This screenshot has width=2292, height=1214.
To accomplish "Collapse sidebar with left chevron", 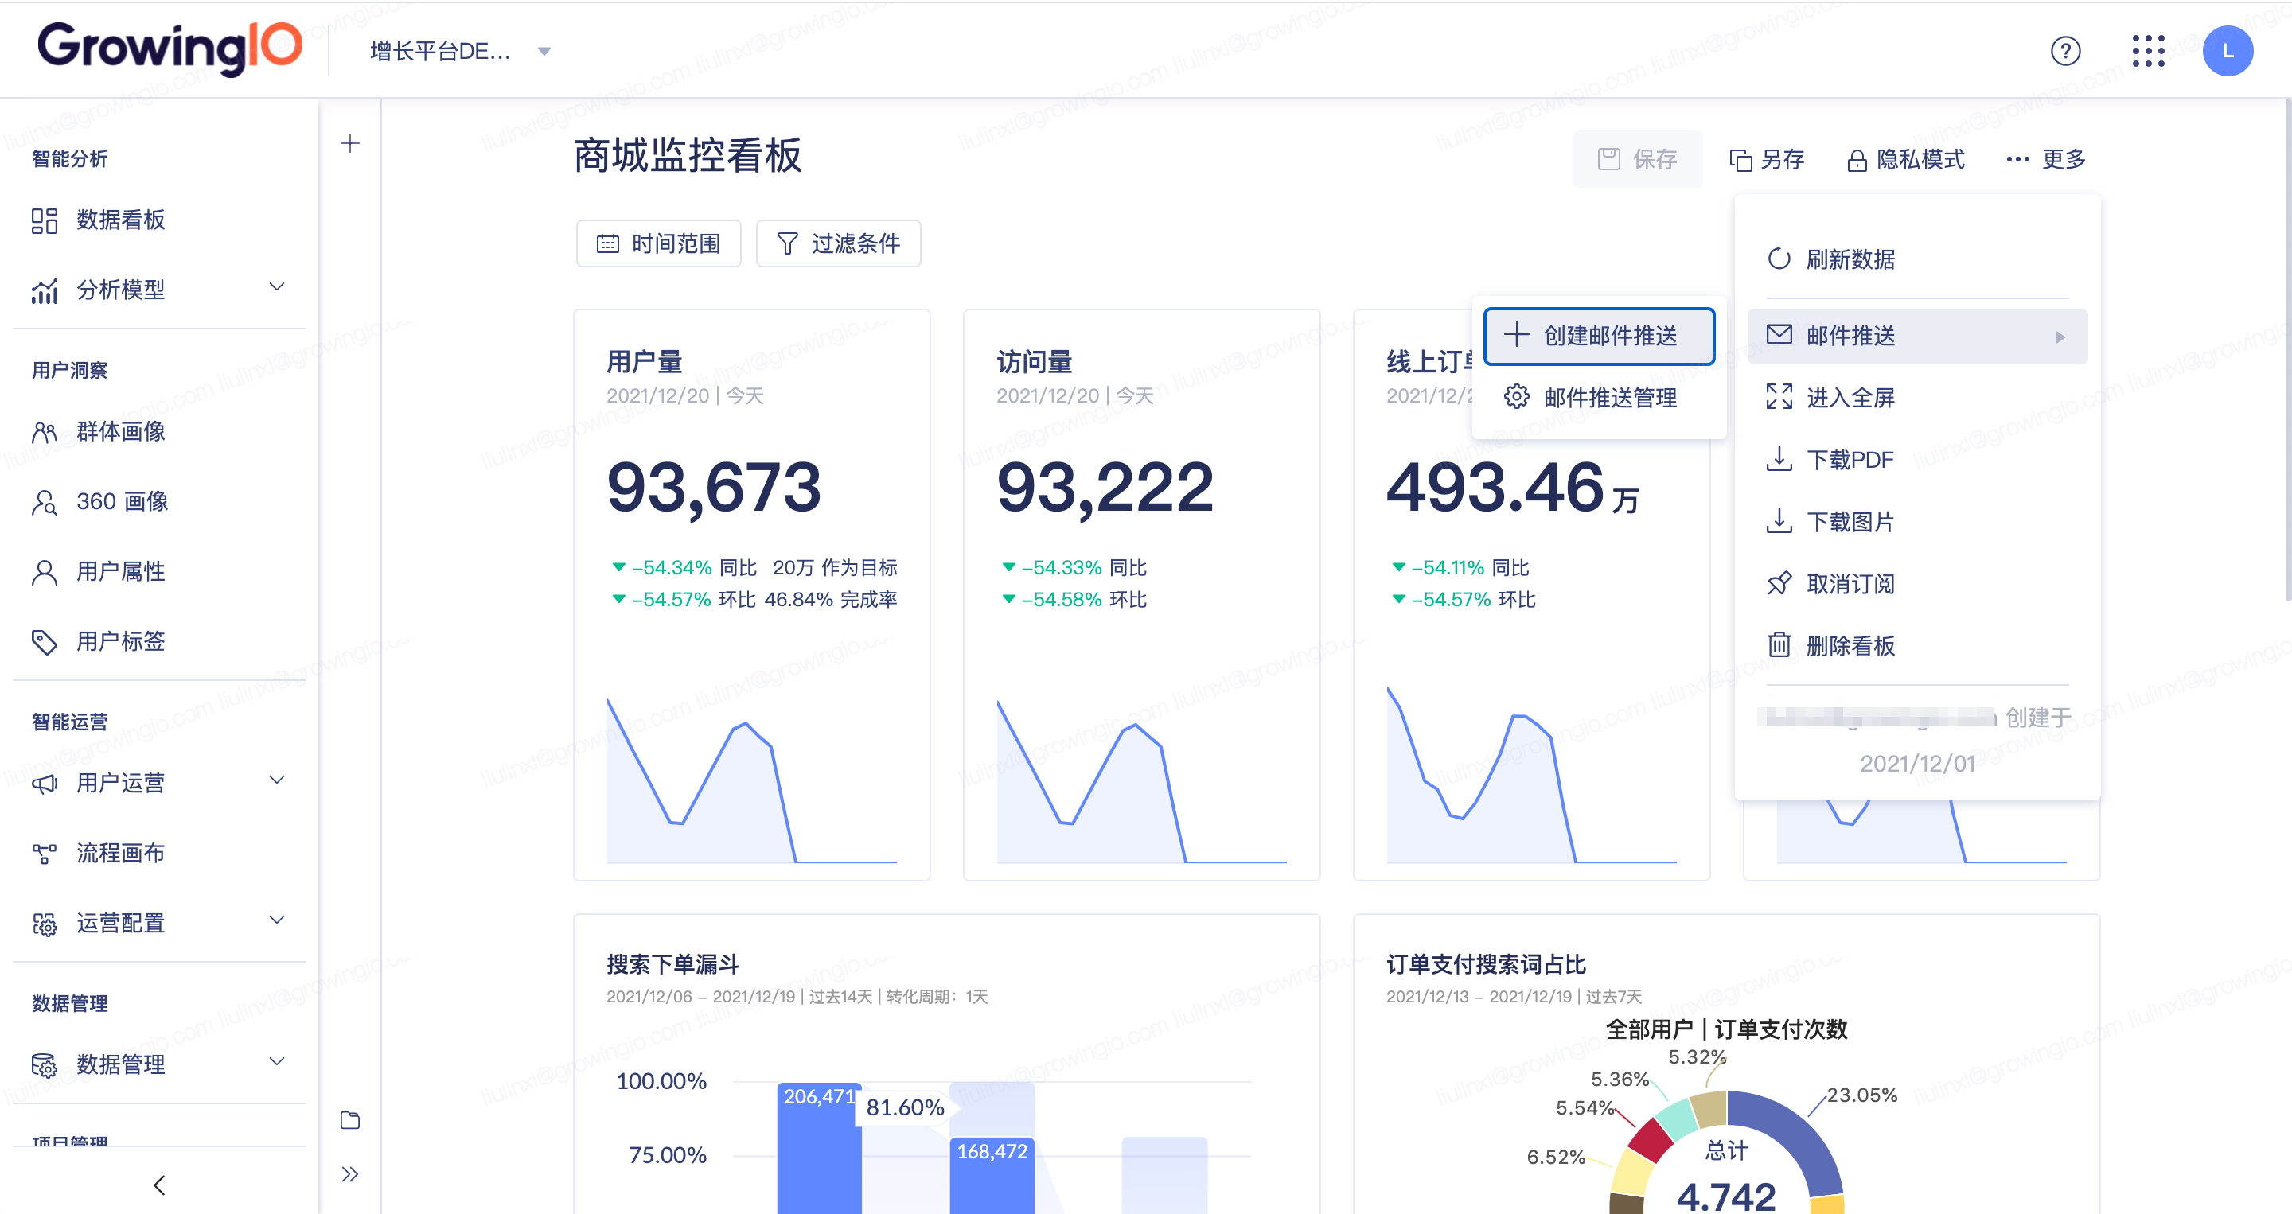I will click(159, 1185).
